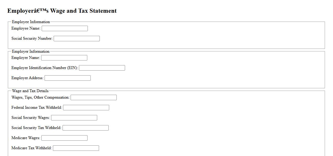The image size is (333, 156).
Task: Click the "Employee Name:" label text
Action: [26, 28]
